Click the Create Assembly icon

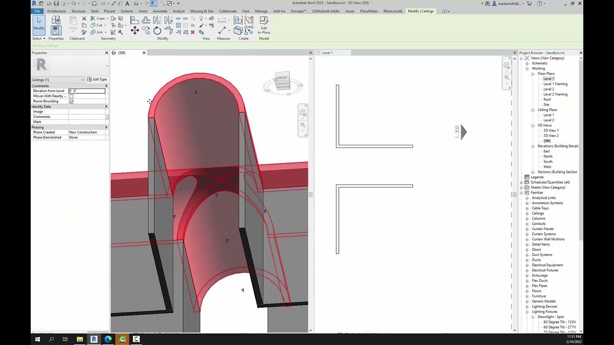tap(238, 20)
